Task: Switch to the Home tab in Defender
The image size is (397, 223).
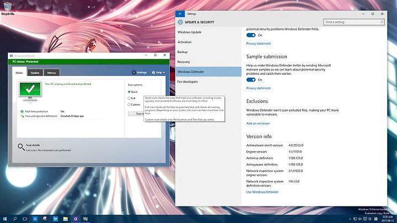Action: (19, 72)
